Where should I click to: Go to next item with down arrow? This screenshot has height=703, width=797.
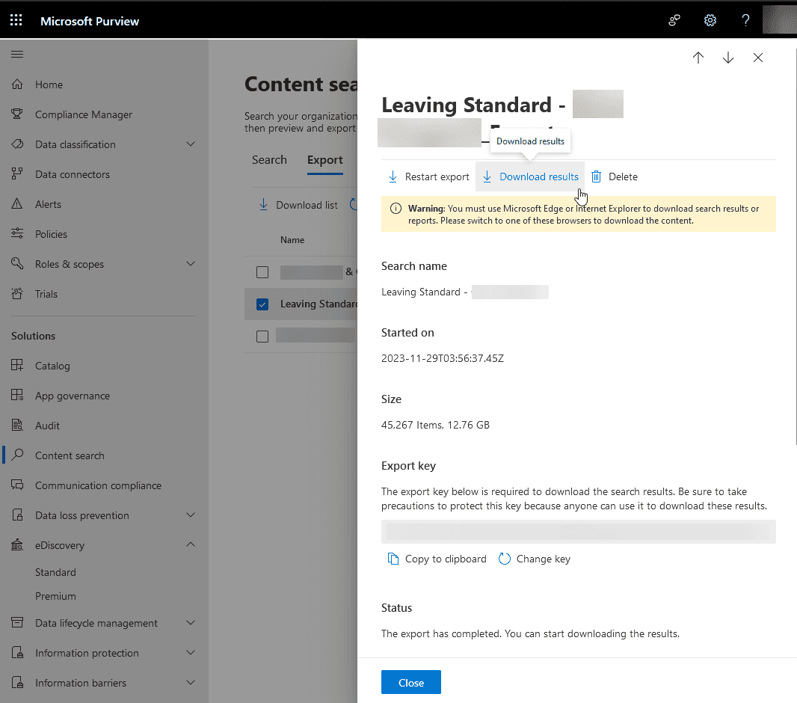[x=728, y=58]
